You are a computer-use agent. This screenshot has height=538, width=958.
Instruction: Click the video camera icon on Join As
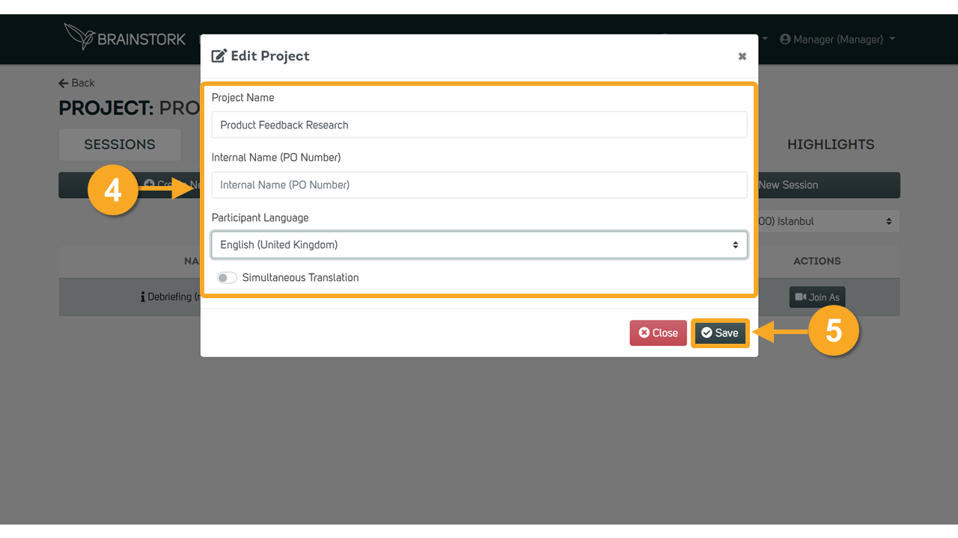800,297
